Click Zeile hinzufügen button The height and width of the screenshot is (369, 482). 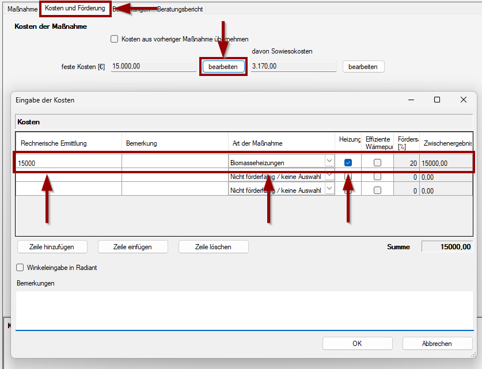[x=52, y=247]
